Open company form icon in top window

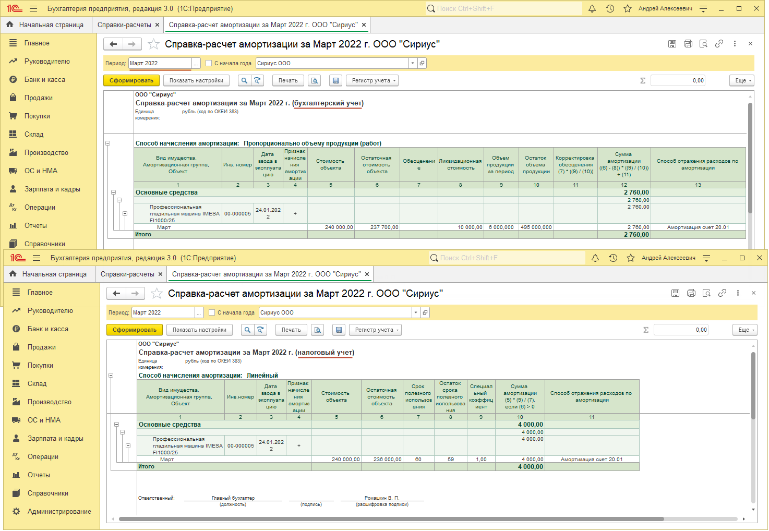422,63
